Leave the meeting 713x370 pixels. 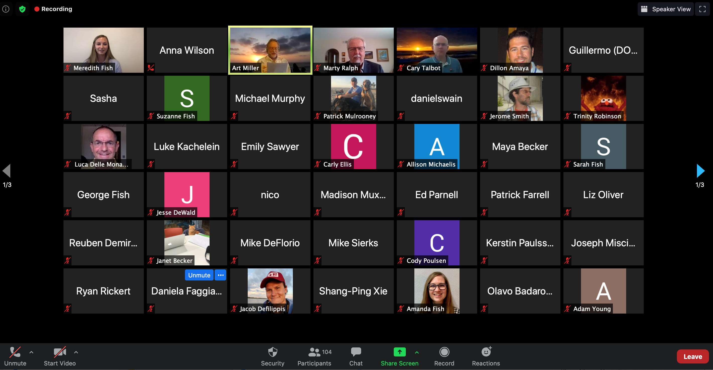[692, 356]
